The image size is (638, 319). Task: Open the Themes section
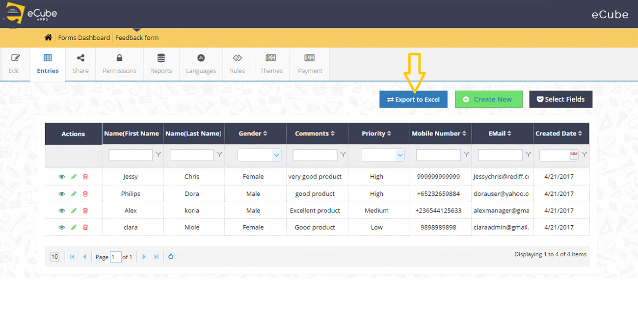point(271,64)
